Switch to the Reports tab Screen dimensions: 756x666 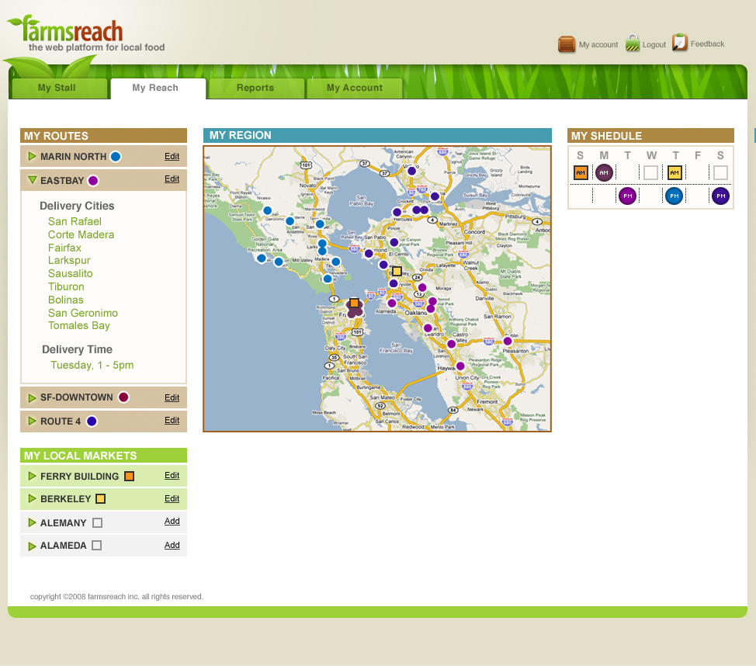coord(255,88)
